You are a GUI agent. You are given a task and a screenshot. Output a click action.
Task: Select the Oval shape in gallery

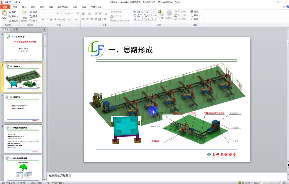(x=152, y=12)
